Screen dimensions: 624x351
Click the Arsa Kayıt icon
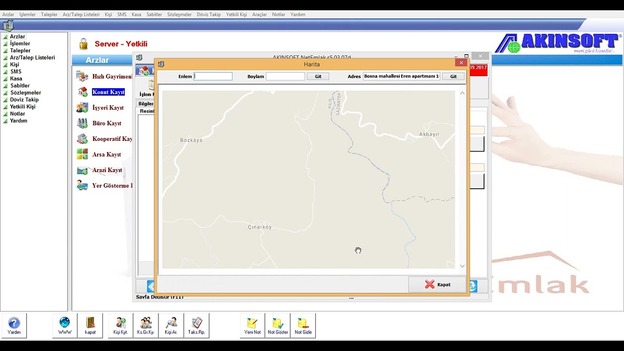point(82,155)
